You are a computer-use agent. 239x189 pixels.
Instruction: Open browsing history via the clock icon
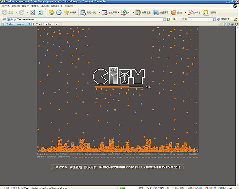tap(59, 12)
